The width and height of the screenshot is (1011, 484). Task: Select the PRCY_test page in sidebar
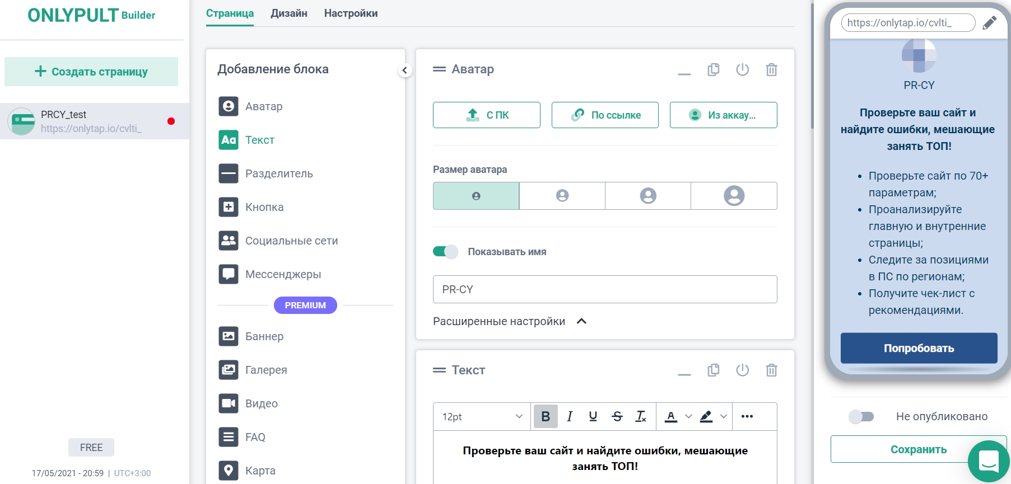(95, 121)
